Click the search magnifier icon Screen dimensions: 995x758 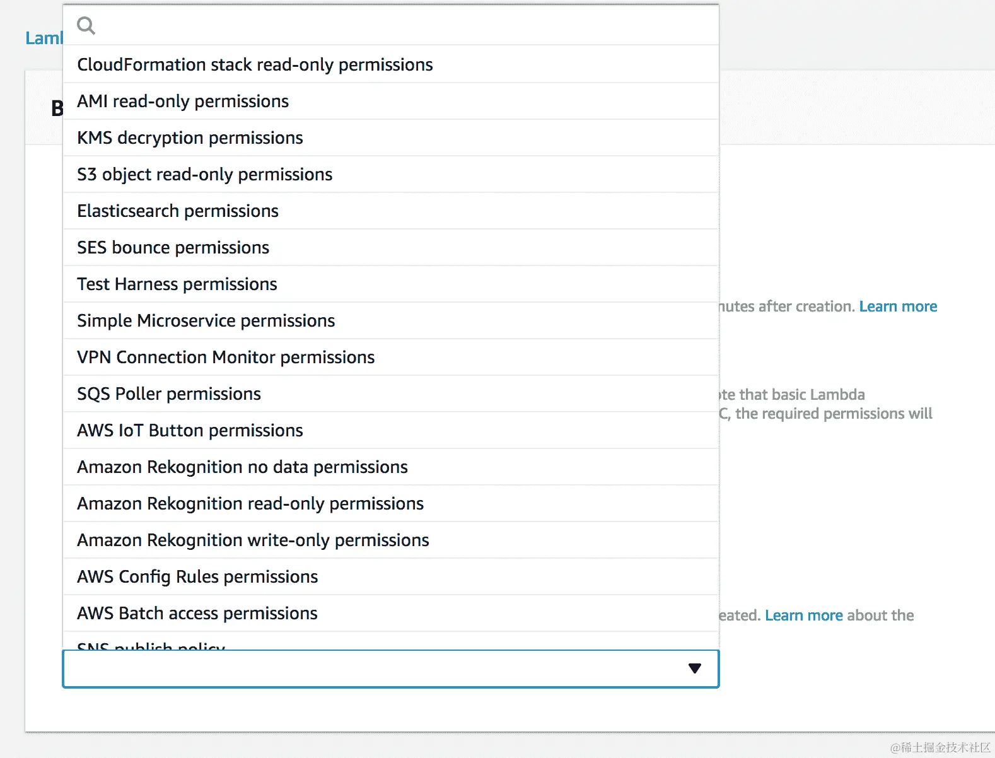point(86,25)
